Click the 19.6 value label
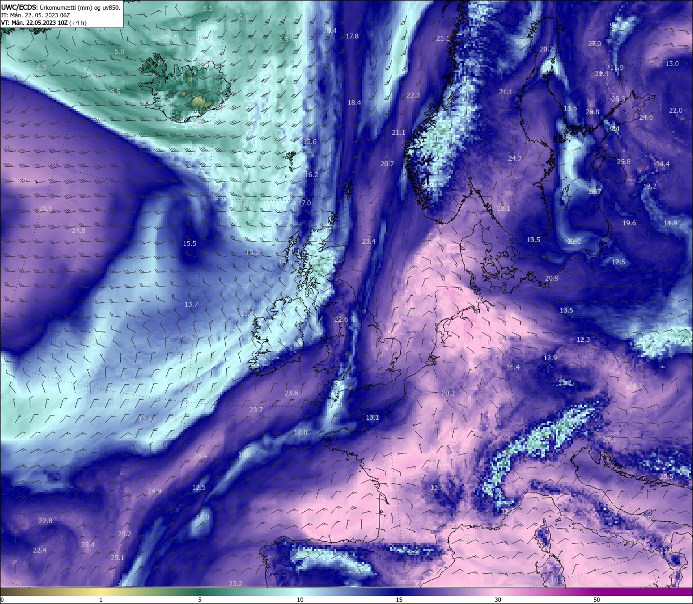 click(x=629, y=223)
